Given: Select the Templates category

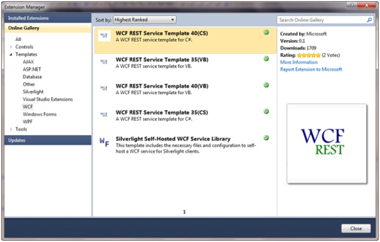Looking at the screenshot, I should (x=26, y=54).
